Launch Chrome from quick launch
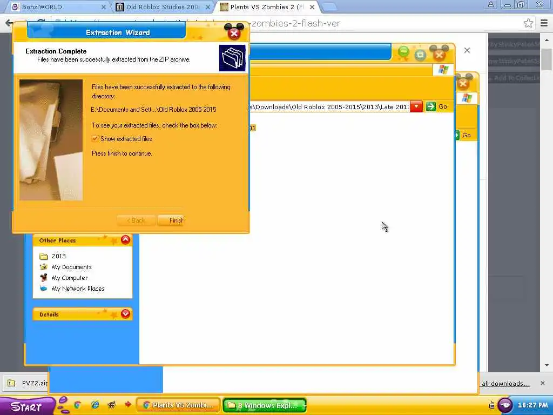Image resolution: width=553 pixels, height=415 pixels. tap(78, 405)
